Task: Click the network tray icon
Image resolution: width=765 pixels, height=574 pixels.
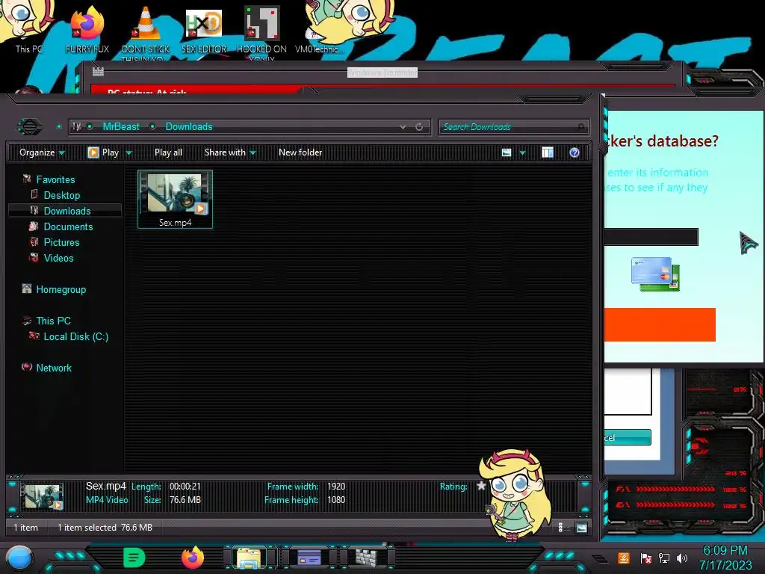Action: (664, 558)
